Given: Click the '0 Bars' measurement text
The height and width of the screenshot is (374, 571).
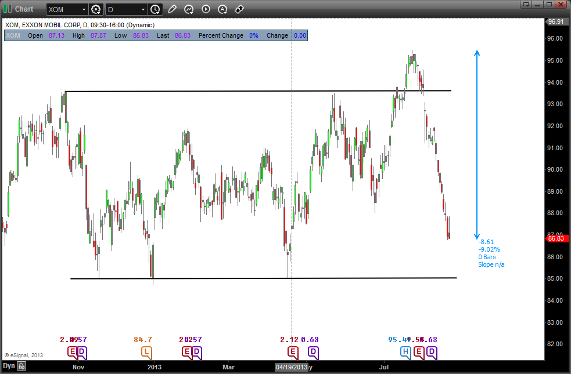Looking at the screenshot, I should click(x=487, y=257).
